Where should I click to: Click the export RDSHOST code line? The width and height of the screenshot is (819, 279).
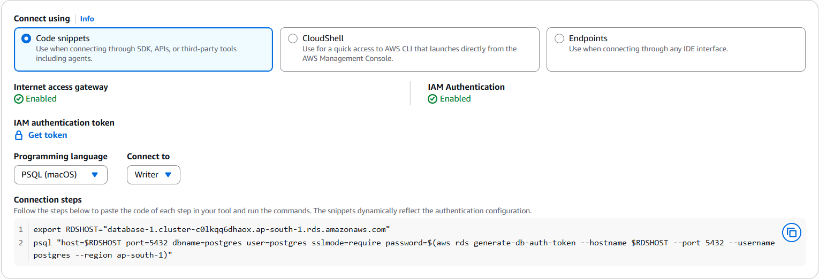pyautogui.click(x=211, y=230)
